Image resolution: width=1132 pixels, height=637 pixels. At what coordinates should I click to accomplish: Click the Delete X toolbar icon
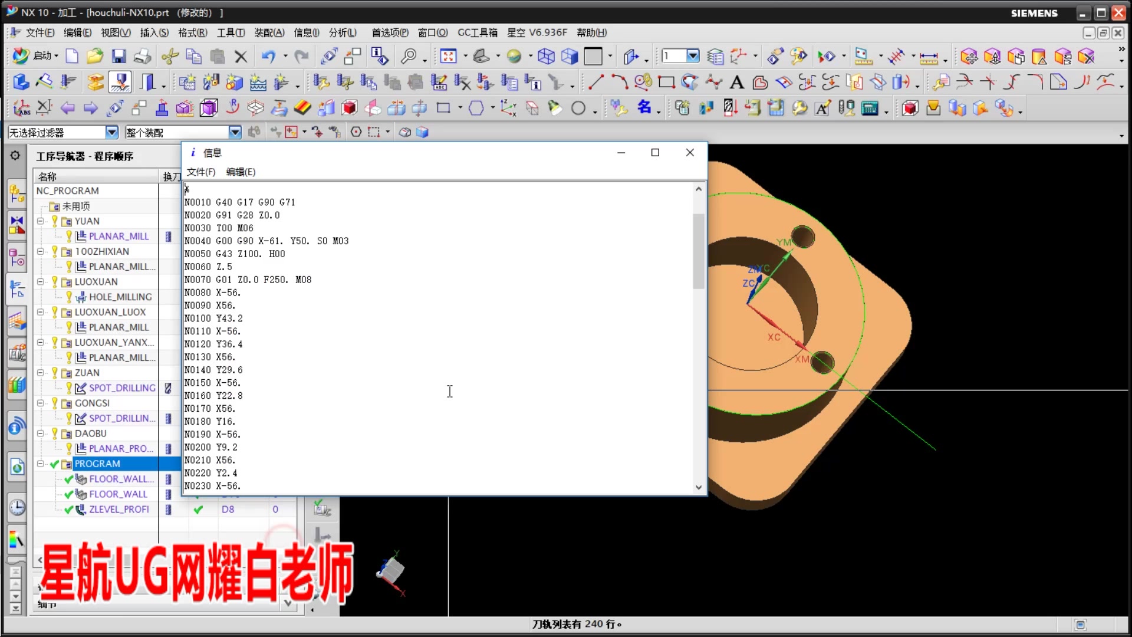(x=241, y=57)
